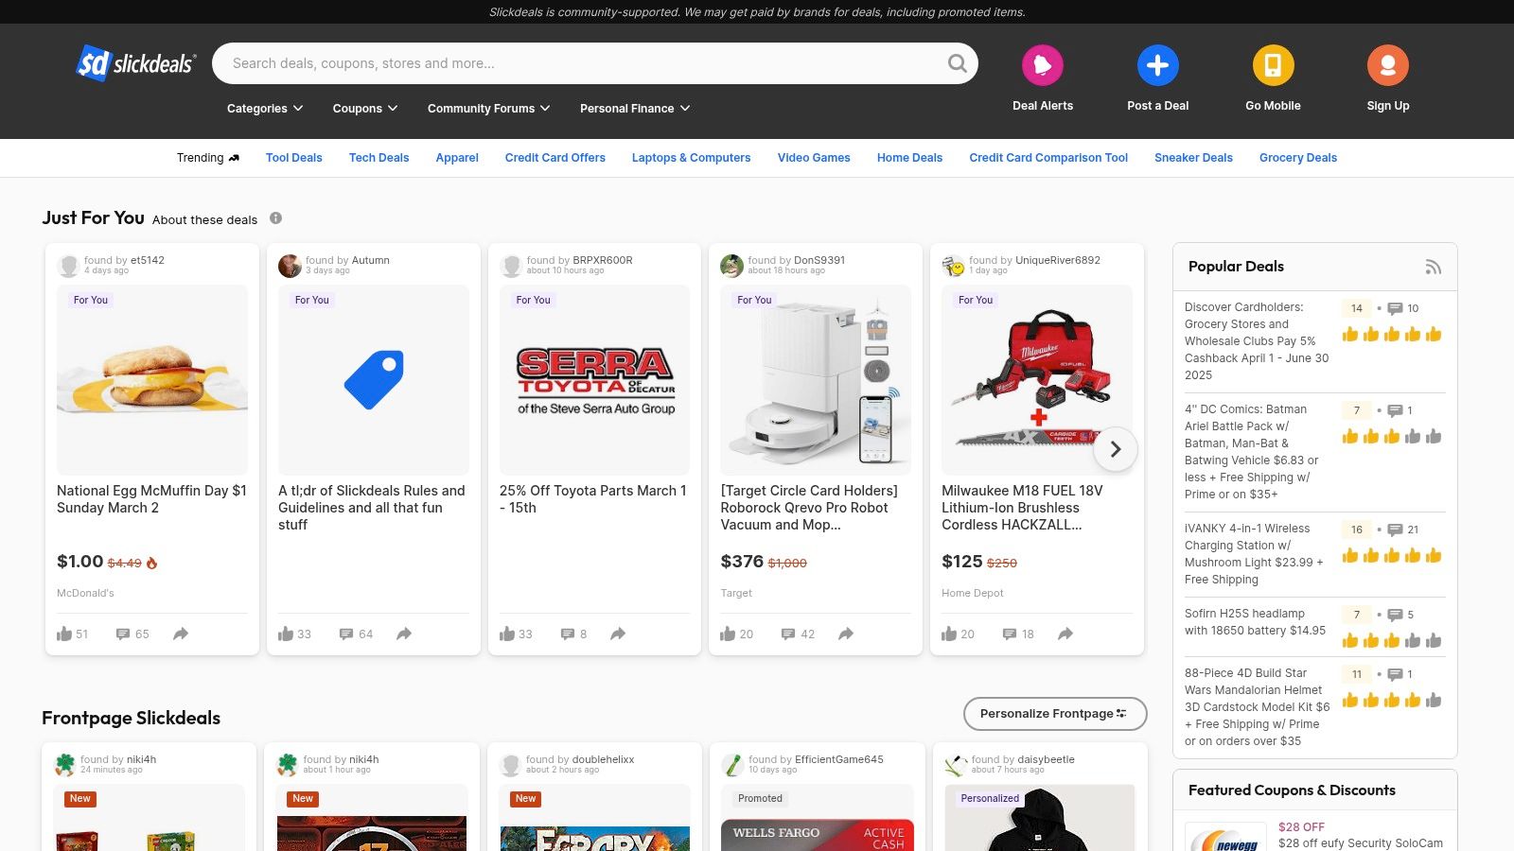Open the Serra Toyota deal thumbnail
Viewport: 1514px width, 851px height.
click(x=595, y=380)
